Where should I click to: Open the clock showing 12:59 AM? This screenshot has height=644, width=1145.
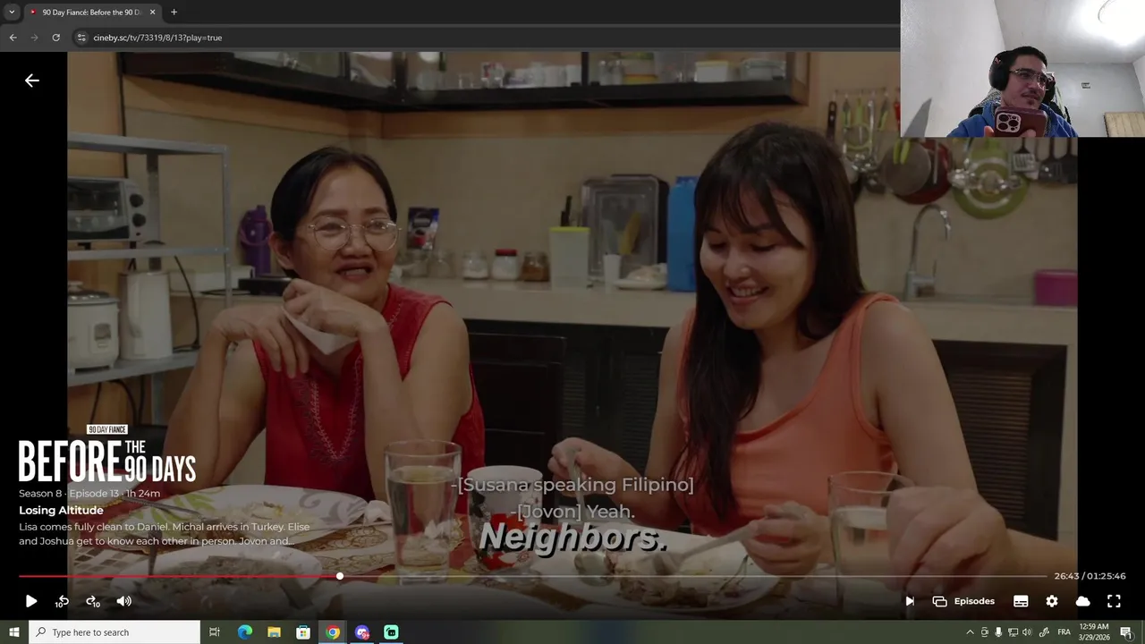tap(1095, 632)
